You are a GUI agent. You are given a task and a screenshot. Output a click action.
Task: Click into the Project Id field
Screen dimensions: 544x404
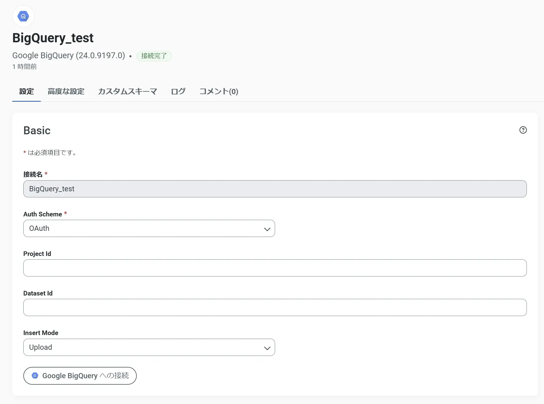coord(275,268)
